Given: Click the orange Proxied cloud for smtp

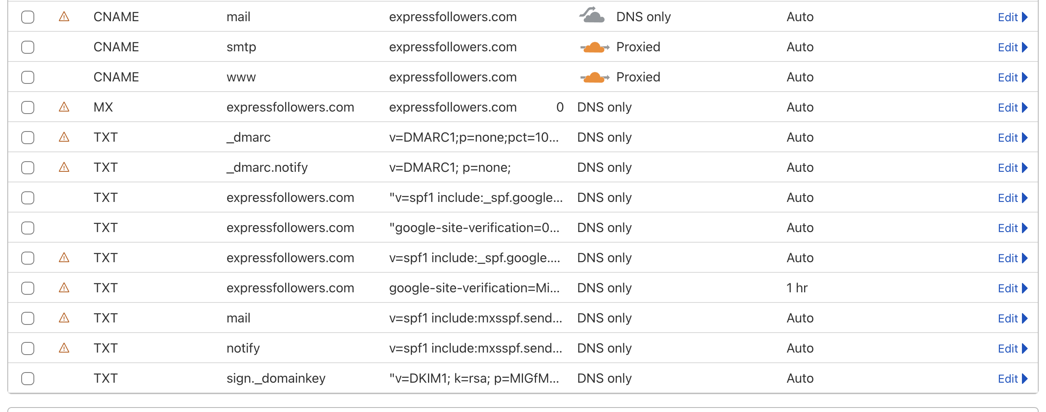Looking at the screenshot, I should pyautogui.click(x=595, y=47).
